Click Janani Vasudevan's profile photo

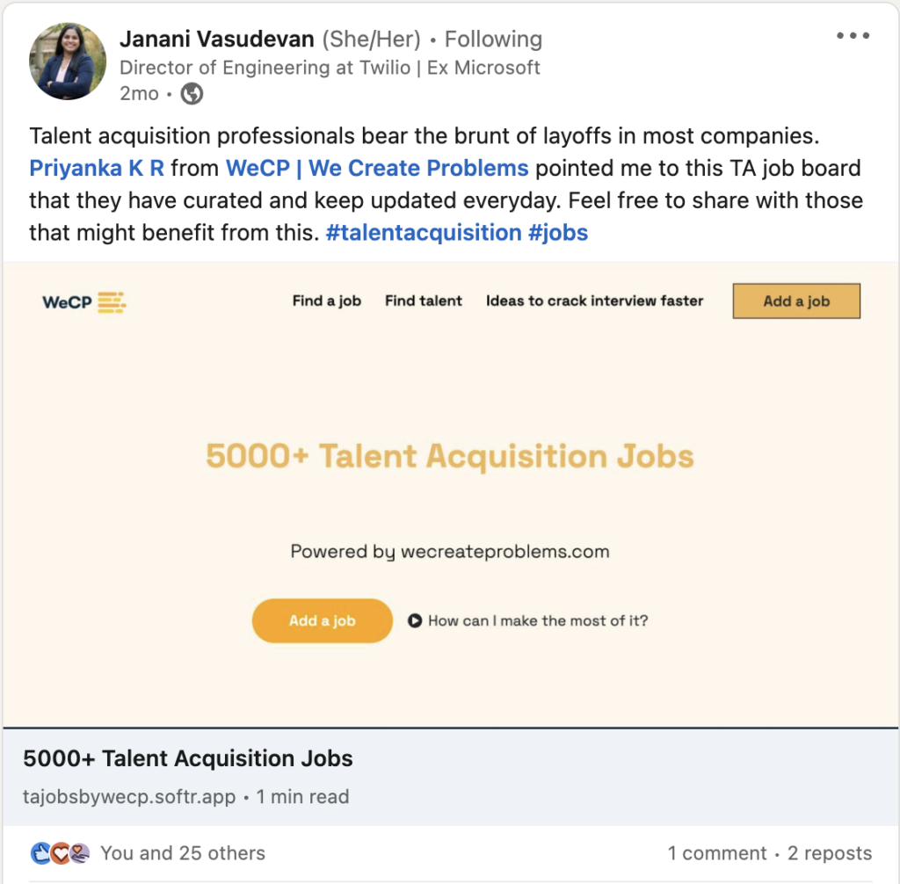coord(62,62)
